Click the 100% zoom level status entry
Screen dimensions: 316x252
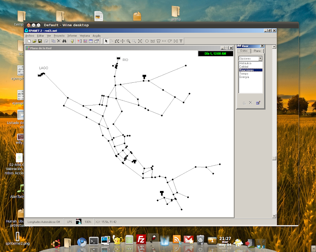pos(88,222)
